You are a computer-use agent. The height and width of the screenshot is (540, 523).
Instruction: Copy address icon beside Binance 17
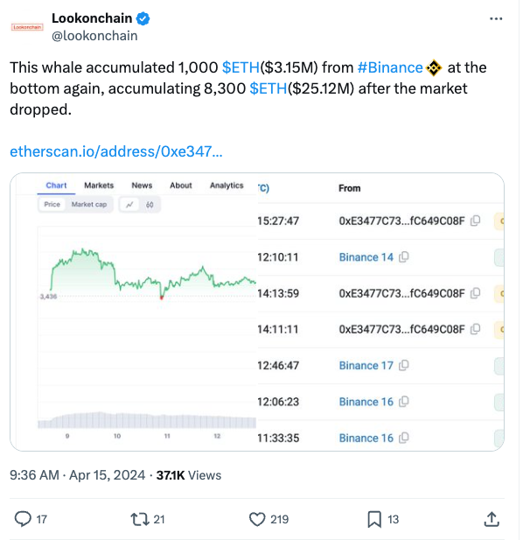pyautogui.click(x=403, y=365)
